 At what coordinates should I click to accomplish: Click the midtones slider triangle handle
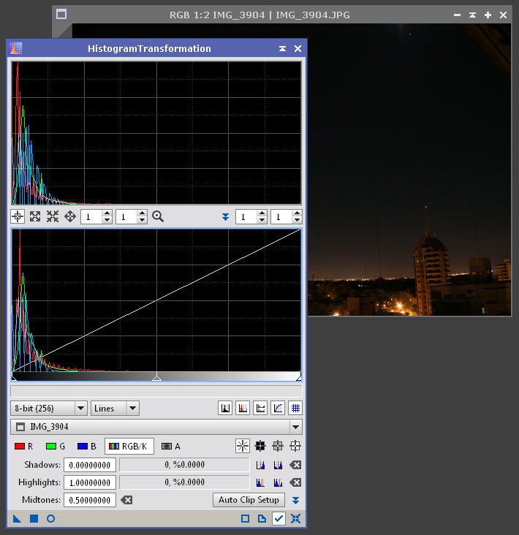click(156, 378)
